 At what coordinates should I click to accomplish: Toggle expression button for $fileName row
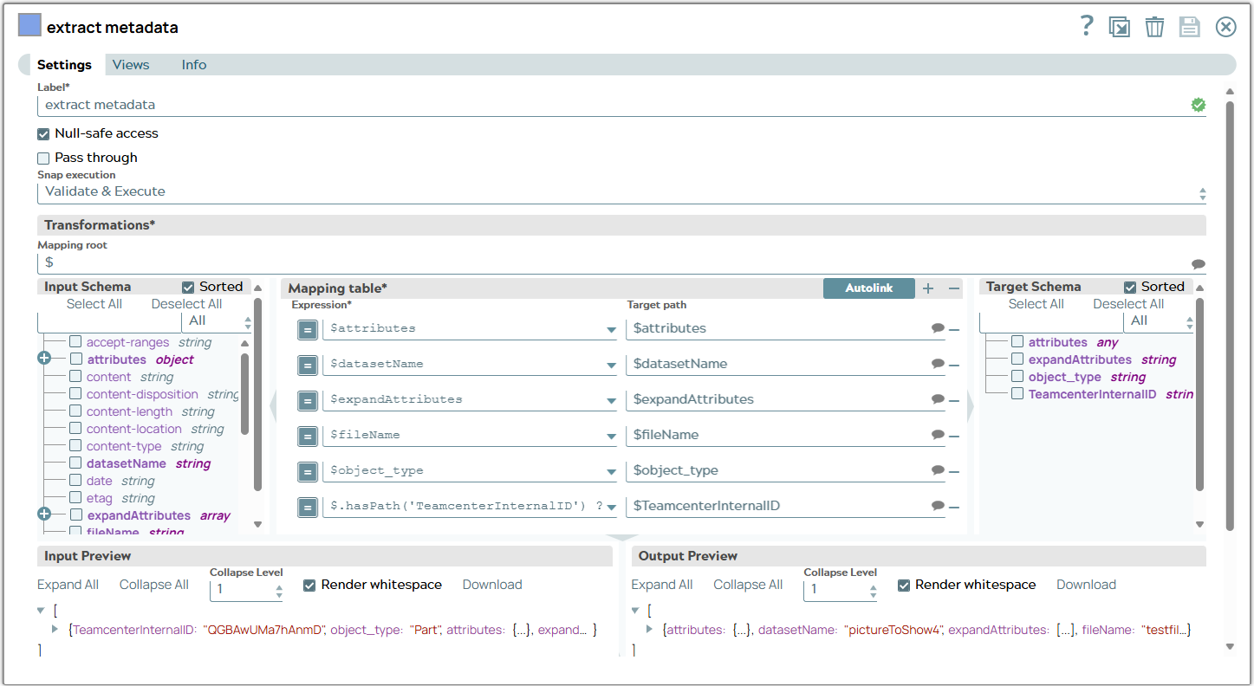click(308, 436)
